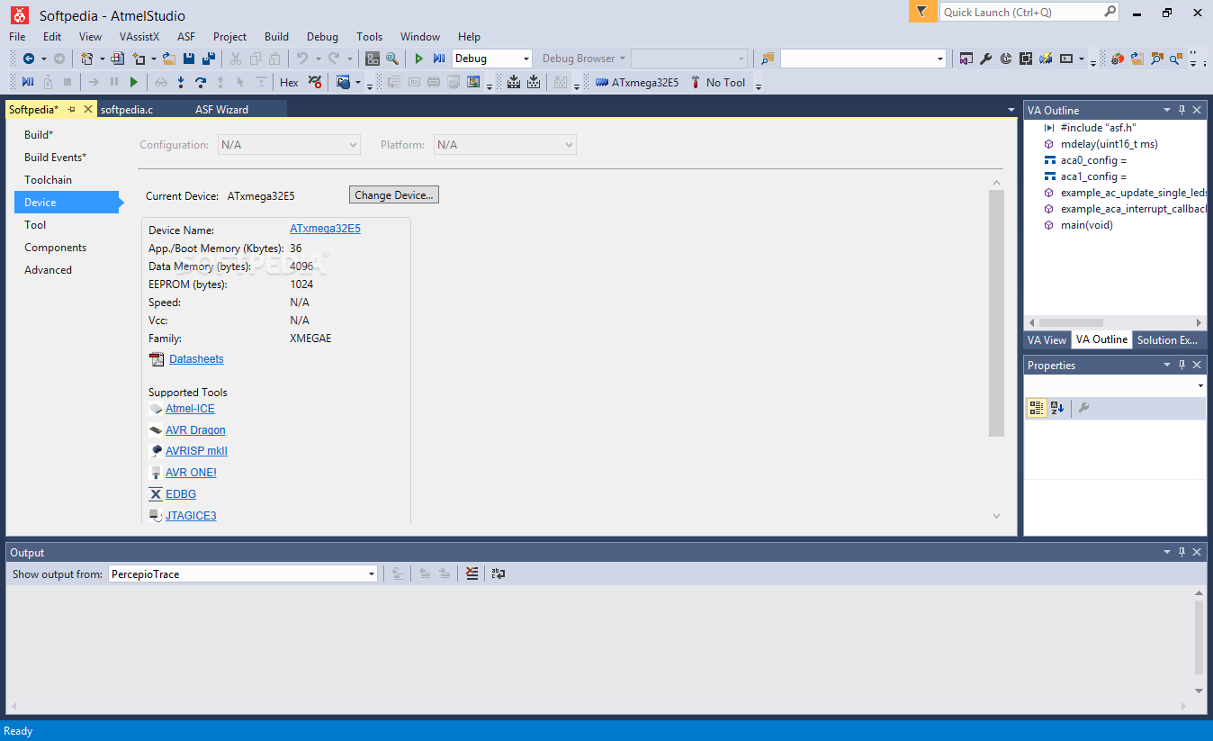The height and width of the screenshot is (741, 1213).
Task: Select mdelay(uint16_t ms) in VA Outline
Action: (x=1109, y=144)
